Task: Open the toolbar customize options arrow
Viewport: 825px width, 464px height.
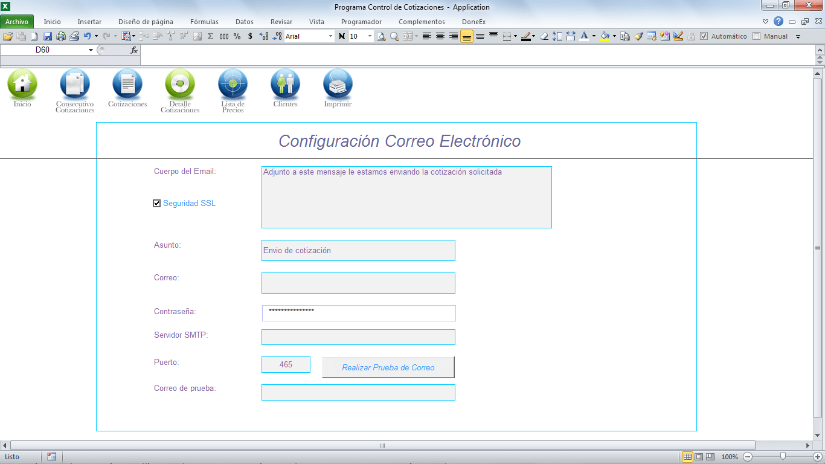Action: click(798, 36)
